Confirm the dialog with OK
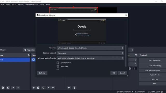The image size is (166, 93). tap(114, 73)
